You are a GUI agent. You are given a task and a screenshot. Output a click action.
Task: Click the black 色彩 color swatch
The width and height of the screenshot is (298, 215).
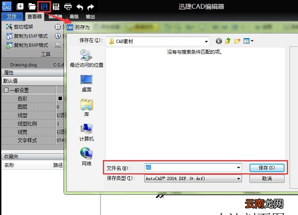pyautogui.click(x=60, y=98)
